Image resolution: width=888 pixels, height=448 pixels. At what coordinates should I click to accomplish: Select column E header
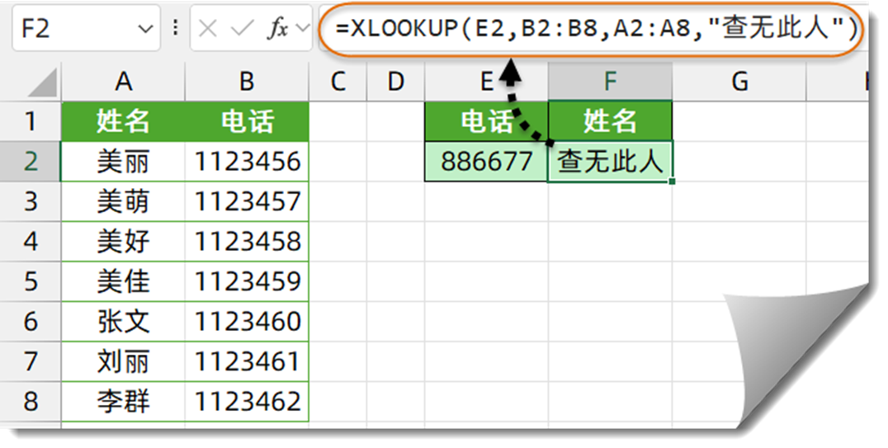[x=486, y=83]
